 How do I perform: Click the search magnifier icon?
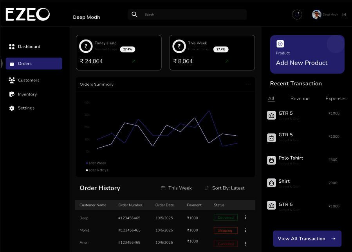[x=134, y=14]
